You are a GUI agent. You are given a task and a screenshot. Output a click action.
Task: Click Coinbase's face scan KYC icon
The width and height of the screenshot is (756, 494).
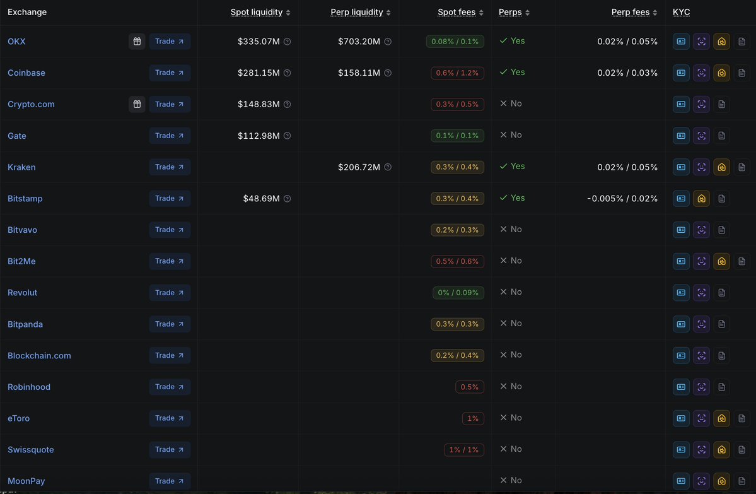click(x=701, y=73)
